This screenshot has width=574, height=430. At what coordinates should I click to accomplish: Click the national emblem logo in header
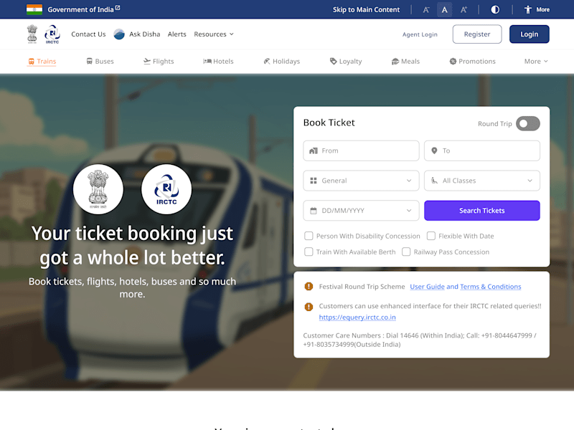[x=32, y=34]
